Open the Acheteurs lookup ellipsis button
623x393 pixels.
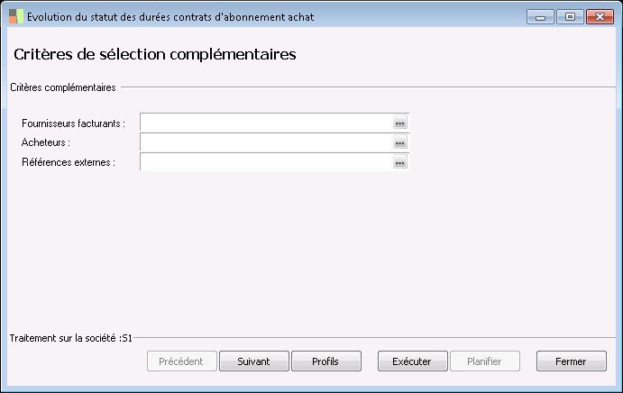coord(400,142)
